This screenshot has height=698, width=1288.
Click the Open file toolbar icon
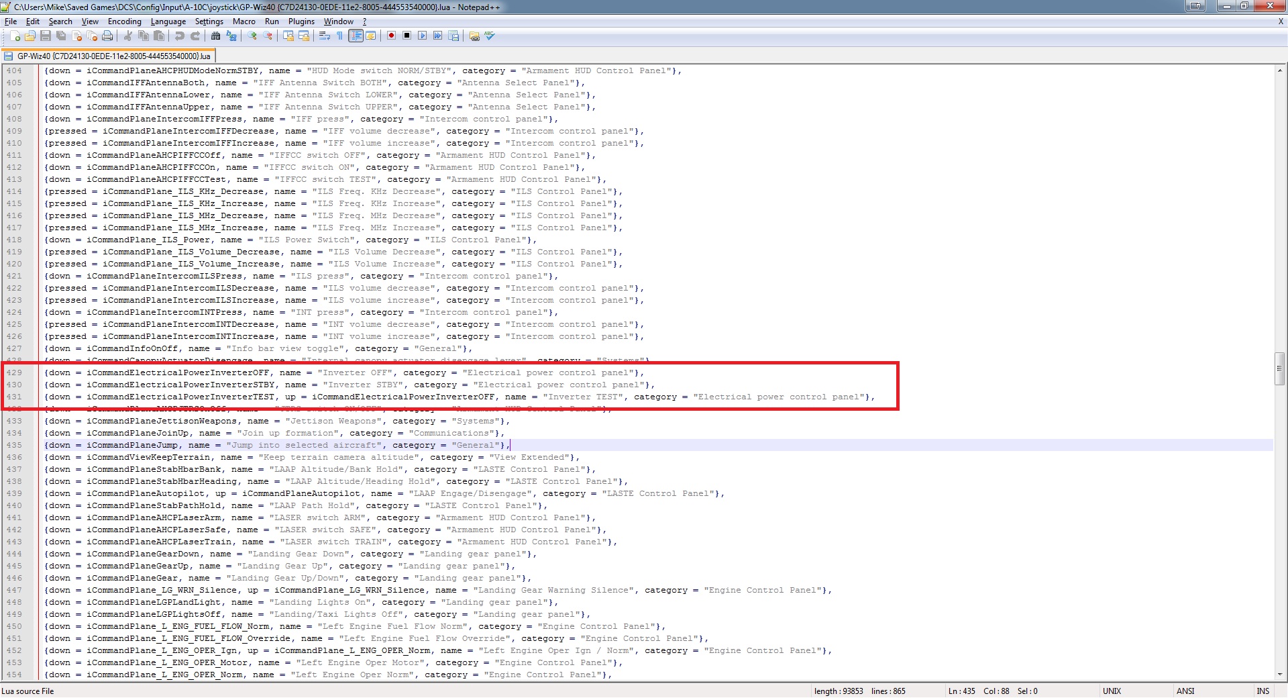(30, 36)
